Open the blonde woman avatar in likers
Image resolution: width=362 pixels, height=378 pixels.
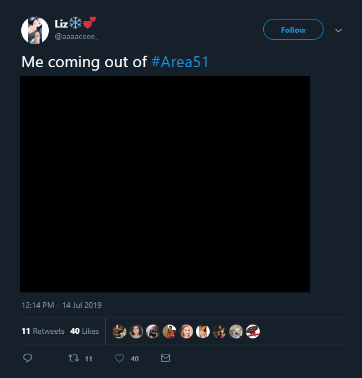click(x=186, y=331)
